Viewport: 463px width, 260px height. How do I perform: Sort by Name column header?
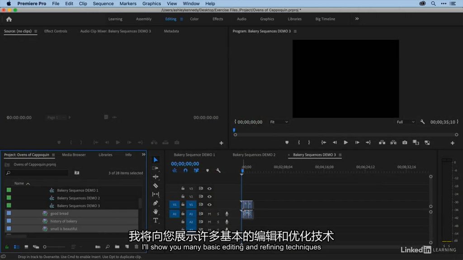(19, 183)
